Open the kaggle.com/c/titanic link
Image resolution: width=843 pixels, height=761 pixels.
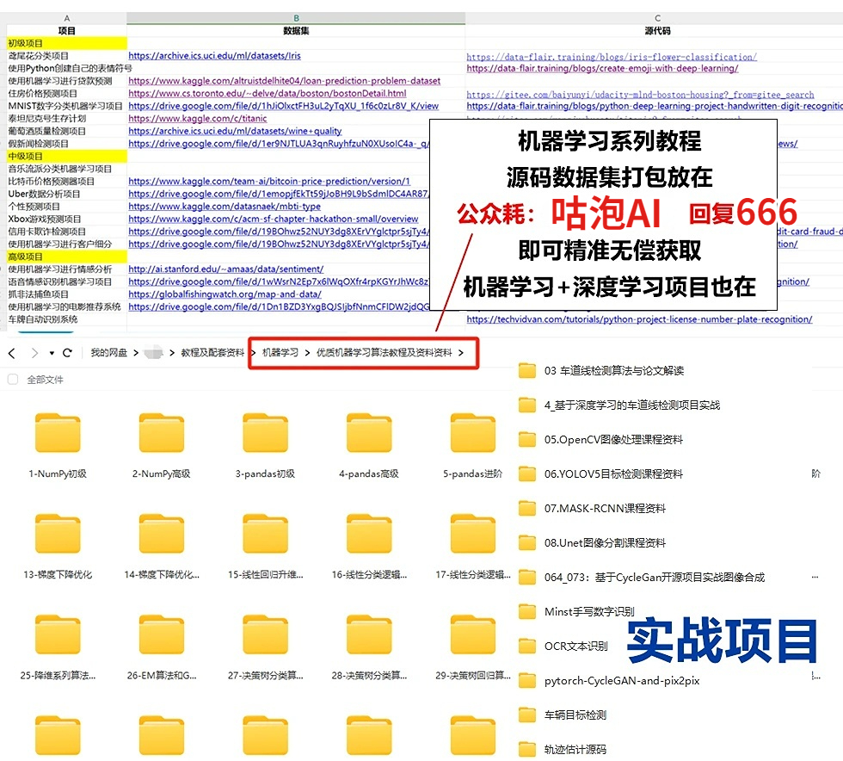(x=197, y=119)
